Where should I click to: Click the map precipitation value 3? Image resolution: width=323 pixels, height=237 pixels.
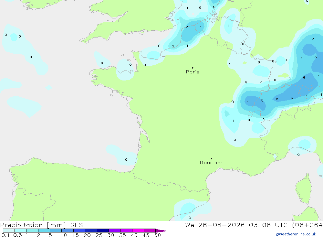pyautogui.click(x=313, y=38)
